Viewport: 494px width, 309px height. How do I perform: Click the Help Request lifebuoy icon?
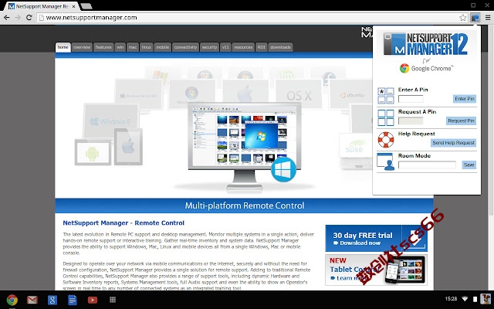pyautogui.click(x=386, y=140)
